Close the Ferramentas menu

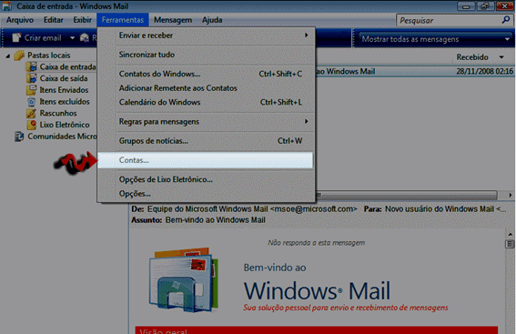pos(123,20)
